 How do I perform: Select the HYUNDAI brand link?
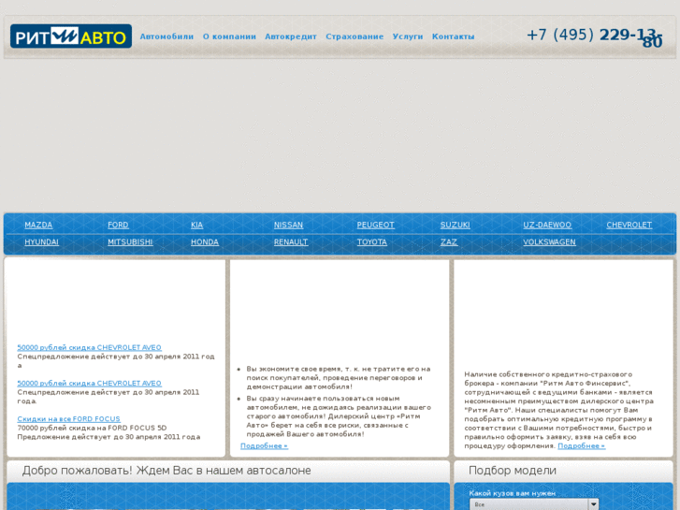pyautogui.click(x=42, y=242)
